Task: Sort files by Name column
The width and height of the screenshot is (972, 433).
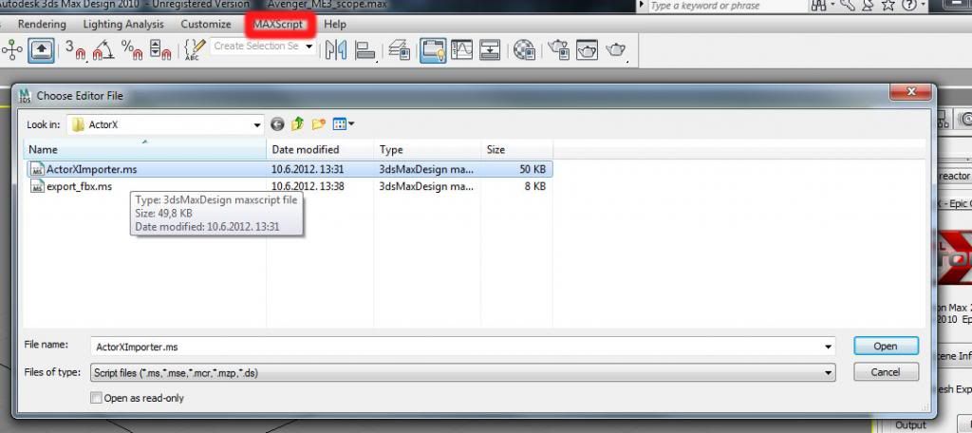Action: 145,149
